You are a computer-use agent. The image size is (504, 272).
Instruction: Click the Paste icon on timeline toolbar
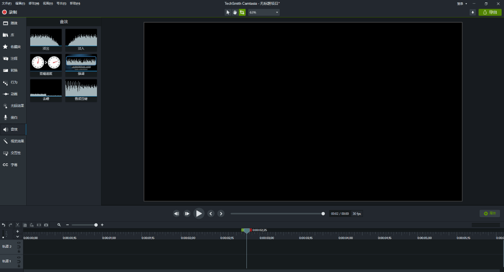pos(32,225)
